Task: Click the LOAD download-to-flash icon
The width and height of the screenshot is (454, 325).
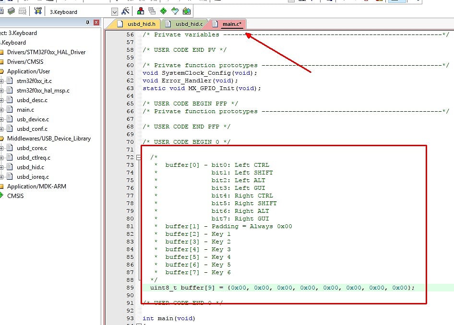Action: coord(38,11)
